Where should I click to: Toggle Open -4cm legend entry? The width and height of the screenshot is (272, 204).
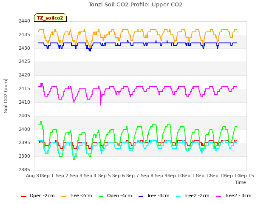pyautogui.click(x=115, y=196)
